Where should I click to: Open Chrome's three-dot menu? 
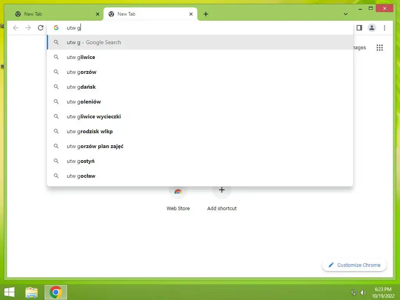(x=384, y=28)
